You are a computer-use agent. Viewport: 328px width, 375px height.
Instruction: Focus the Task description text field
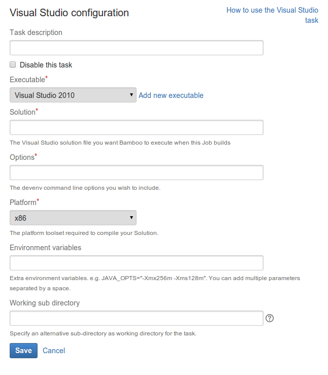click(x=137, y=48)
